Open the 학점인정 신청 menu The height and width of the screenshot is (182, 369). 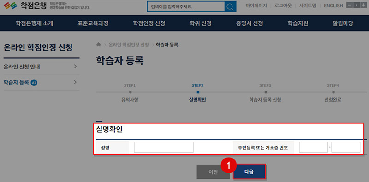click(x=149, y=23)
